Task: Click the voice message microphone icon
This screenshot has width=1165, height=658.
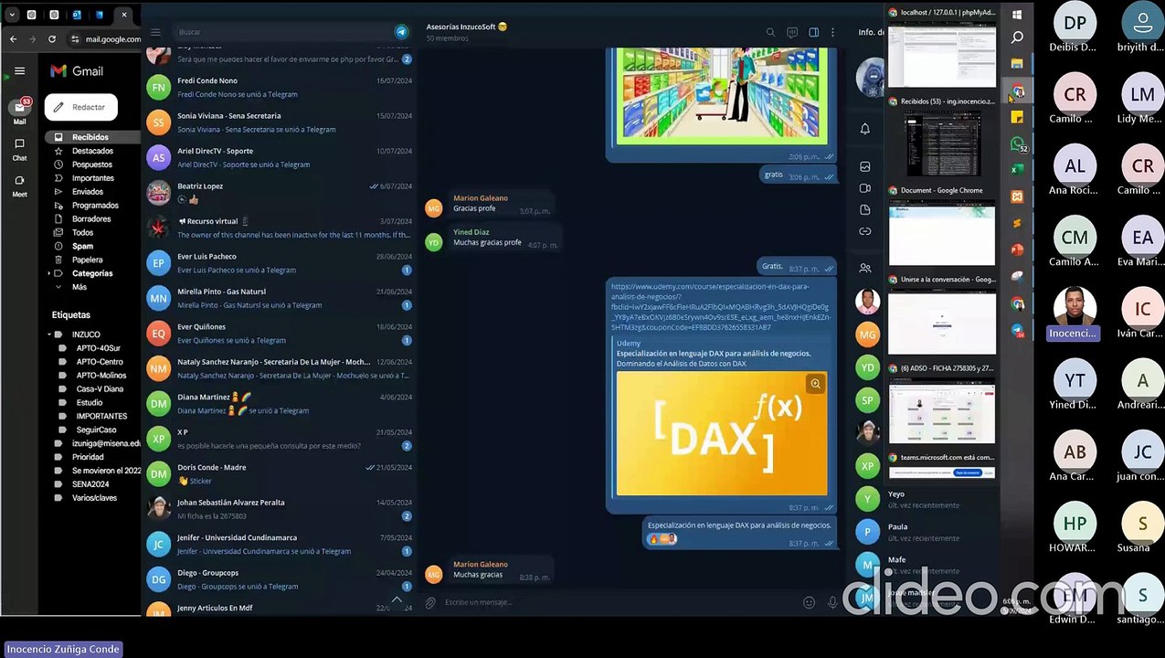Action: click(831, 602)
